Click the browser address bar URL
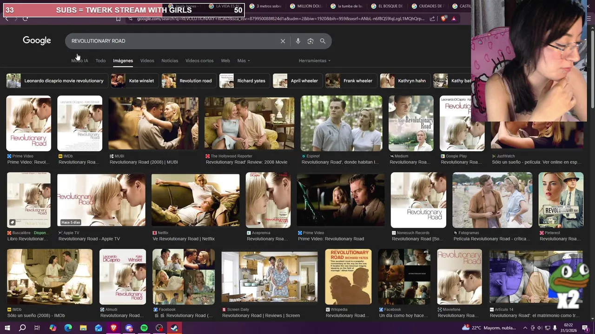 click(x=280, y=19)
